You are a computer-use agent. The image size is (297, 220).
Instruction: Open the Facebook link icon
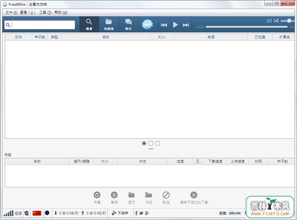click(x=136, y=213)
